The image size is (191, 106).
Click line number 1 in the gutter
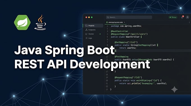tap(107, 26)
